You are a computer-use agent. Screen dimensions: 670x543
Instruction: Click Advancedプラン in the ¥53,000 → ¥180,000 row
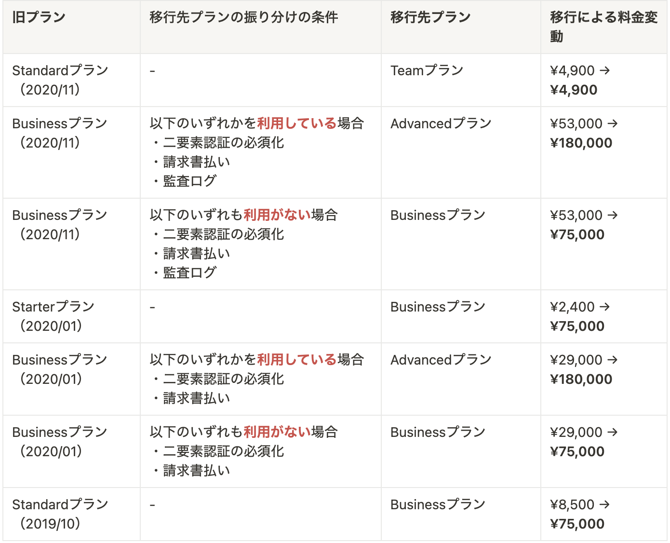click(441, 124)
